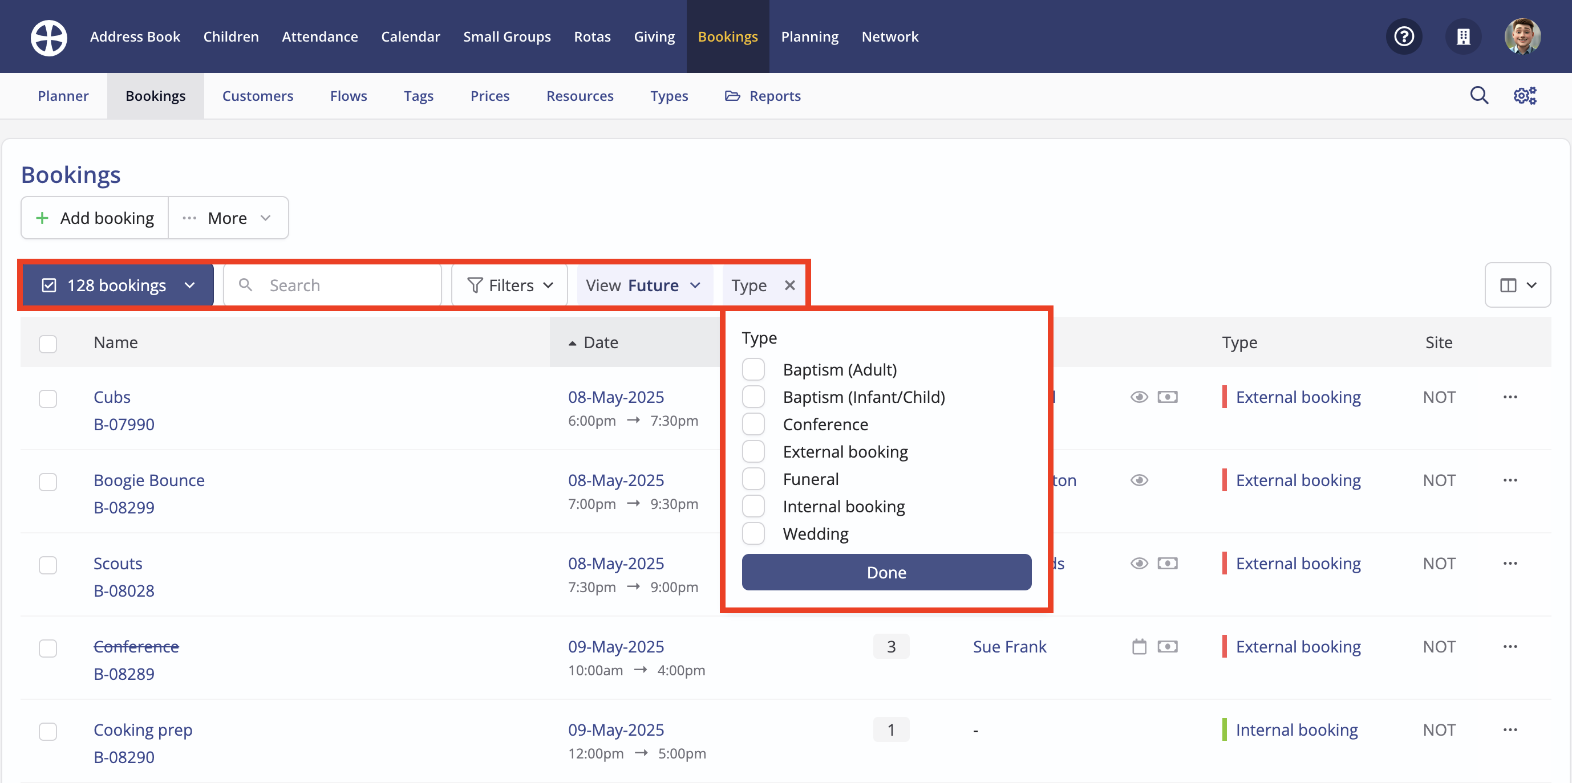The height and width of the screenshot is (783, 1572).
Task: Click the payment icon in Scouts row
Action: click(1168, 564)
